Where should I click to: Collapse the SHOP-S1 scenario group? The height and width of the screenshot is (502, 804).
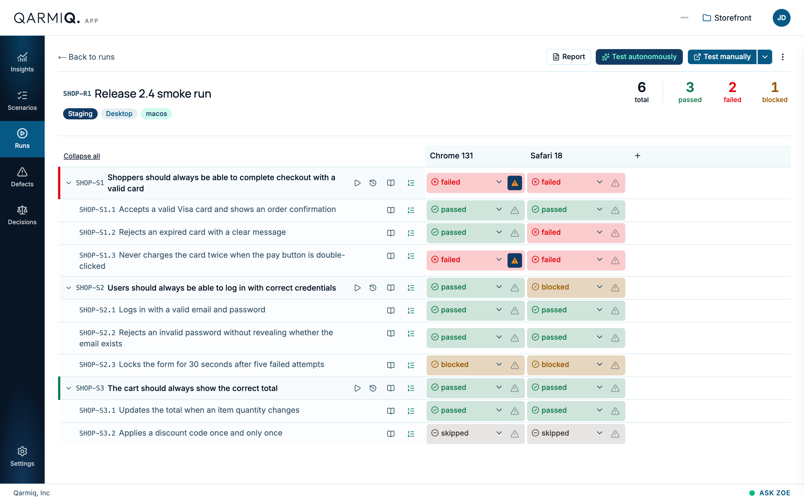69,183
